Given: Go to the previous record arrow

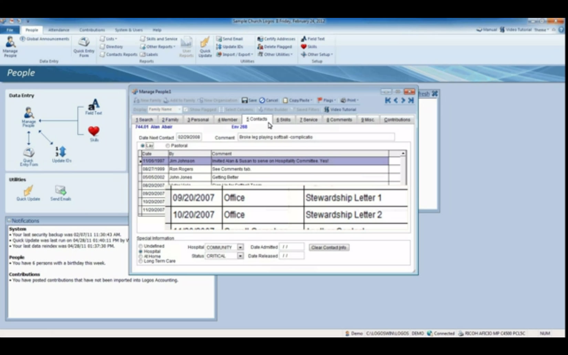Looking at the screenshot, I should (396, 100).
